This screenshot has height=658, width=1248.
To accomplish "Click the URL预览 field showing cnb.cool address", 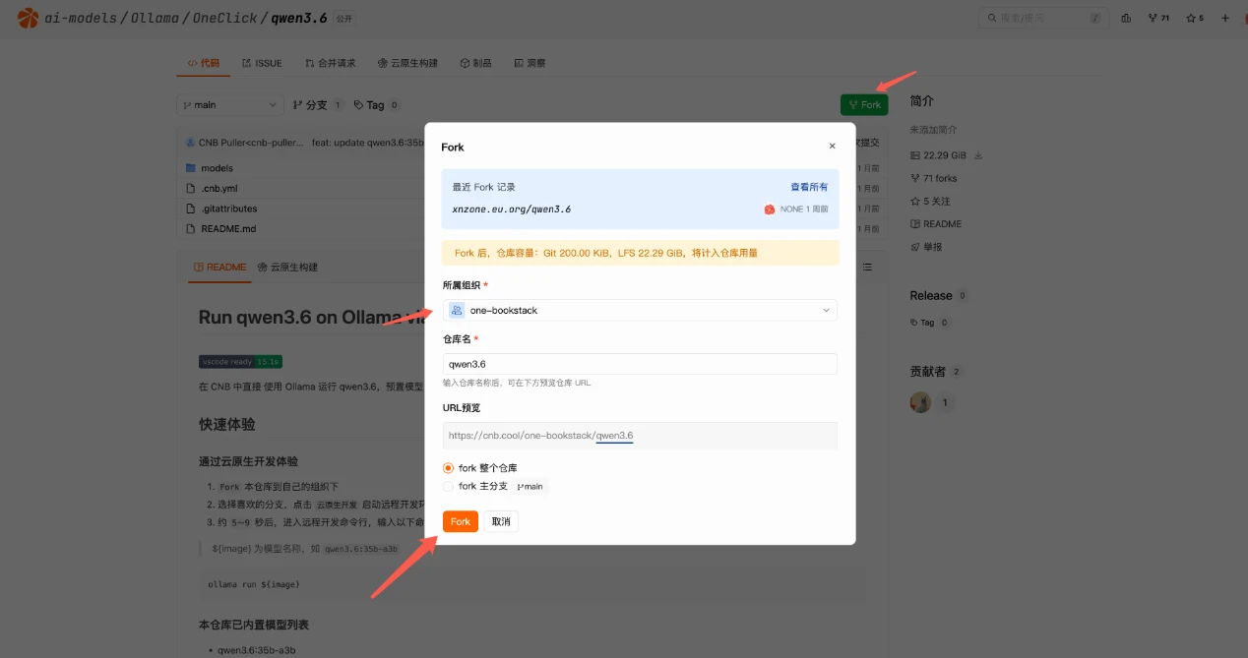I will (x=640, y=436).
